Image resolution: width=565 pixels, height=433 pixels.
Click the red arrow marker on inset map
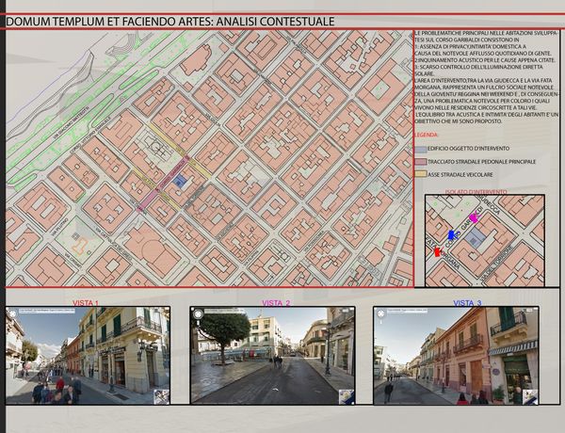click(436, 252)
